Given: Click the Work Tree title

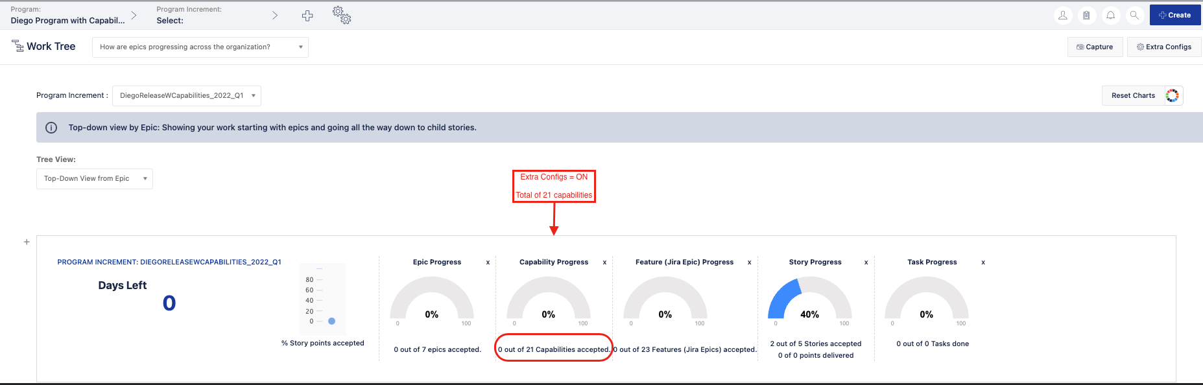Looking at the screenshot, I should [x=51, y=47].
